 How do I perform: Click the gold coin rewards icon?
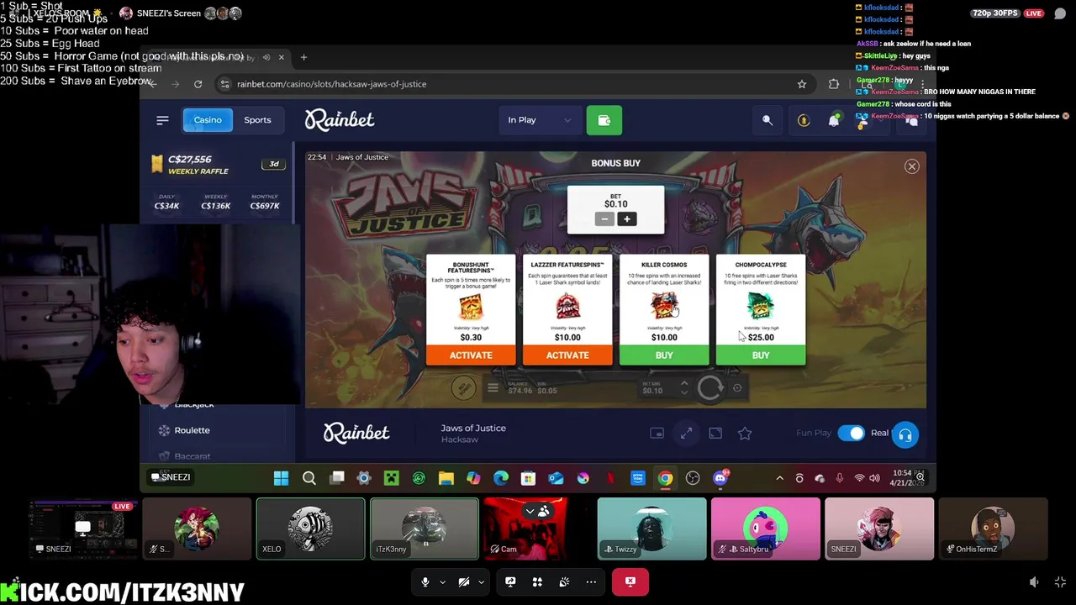point(803,121)
